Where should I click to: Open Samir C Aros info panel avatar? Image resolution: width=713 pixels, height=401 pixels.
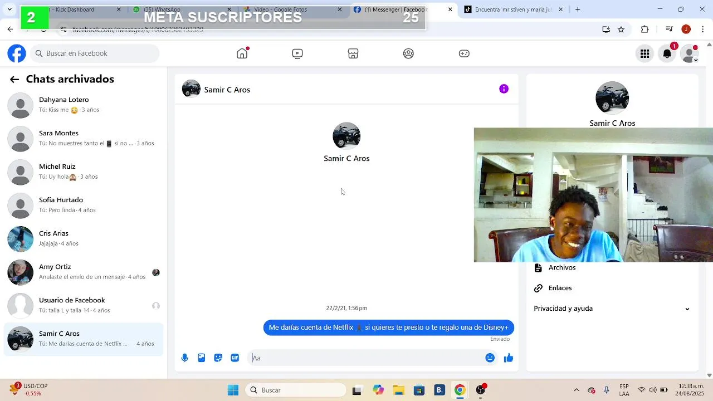[x=612, y=98]
